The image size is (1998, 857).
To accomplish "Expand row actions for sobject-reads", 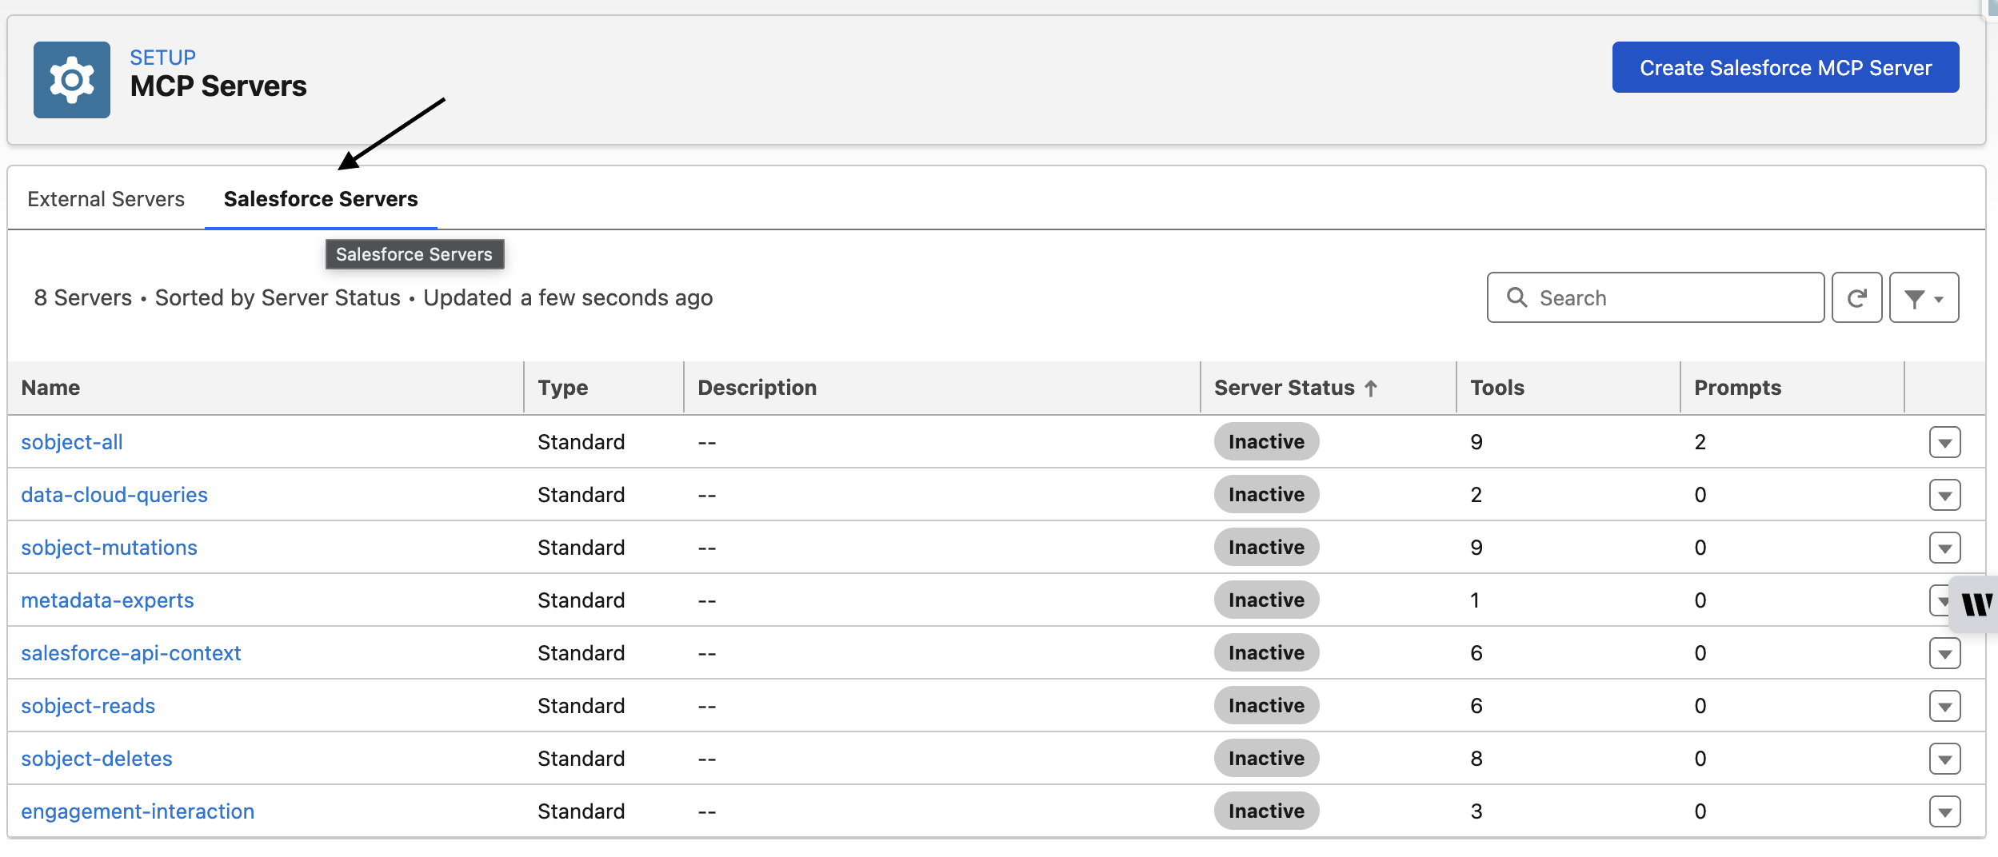I will click(1944, 706).
